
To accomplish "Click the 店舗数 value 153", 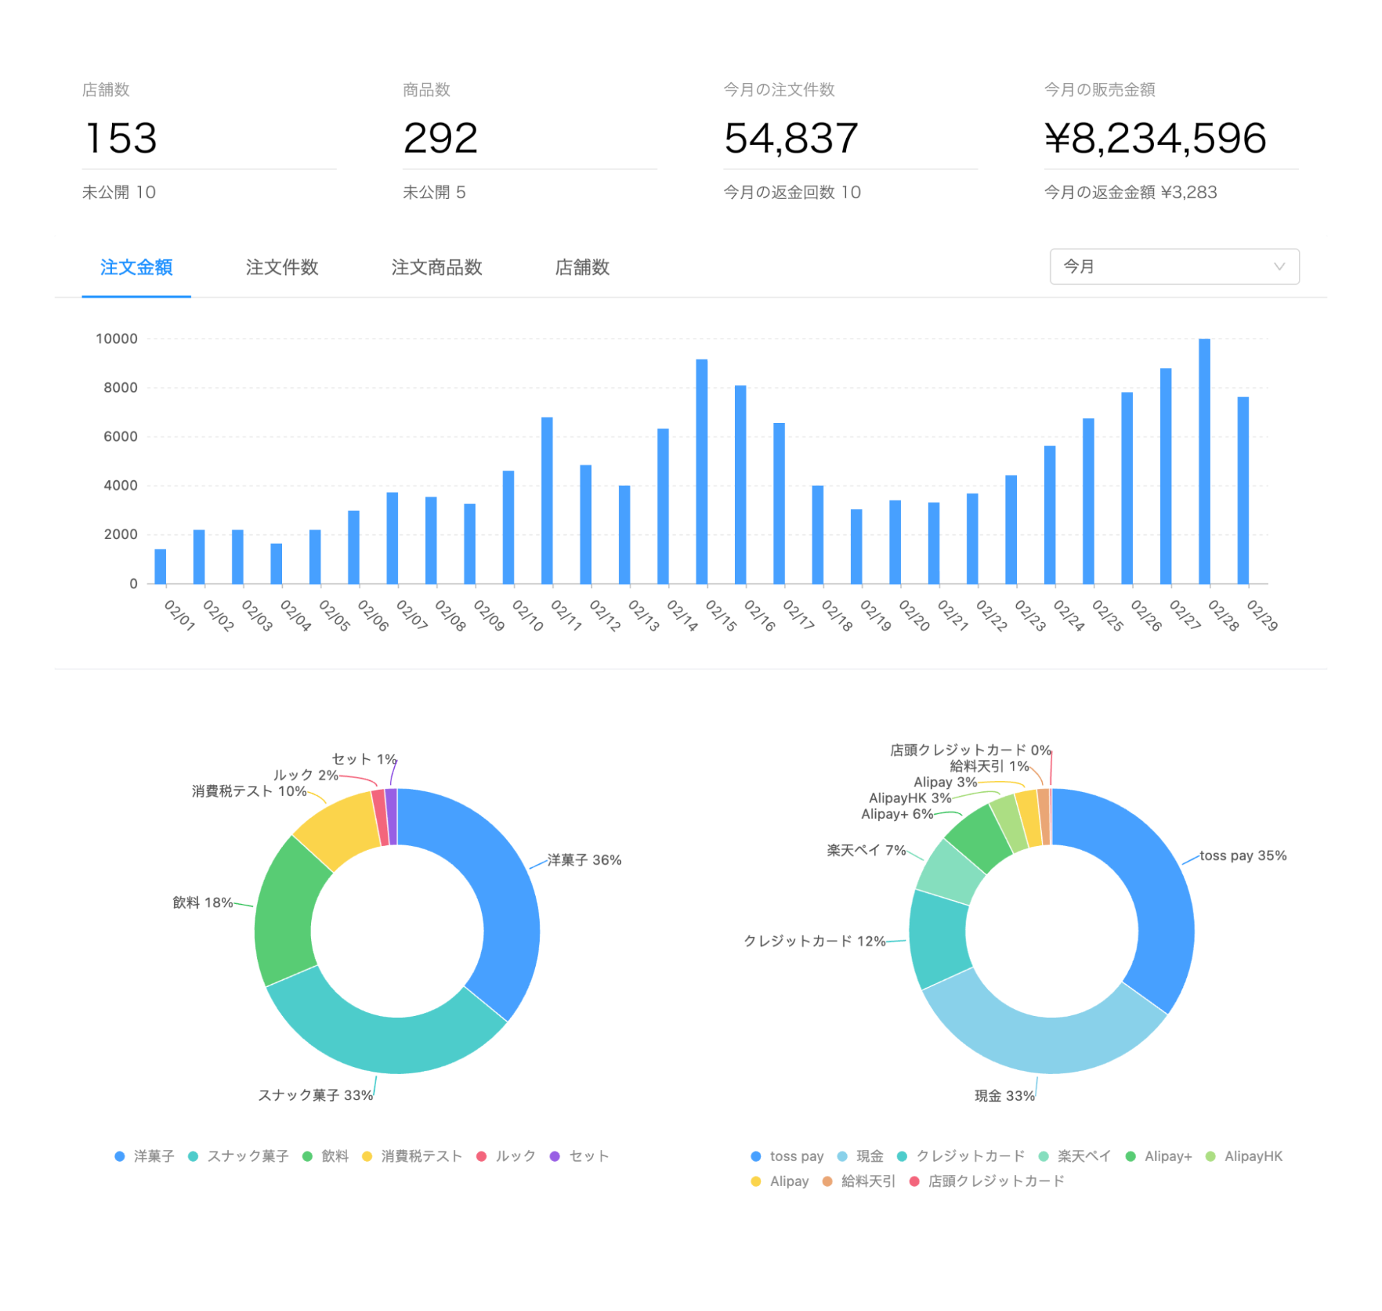I will (x=121, y=138).
